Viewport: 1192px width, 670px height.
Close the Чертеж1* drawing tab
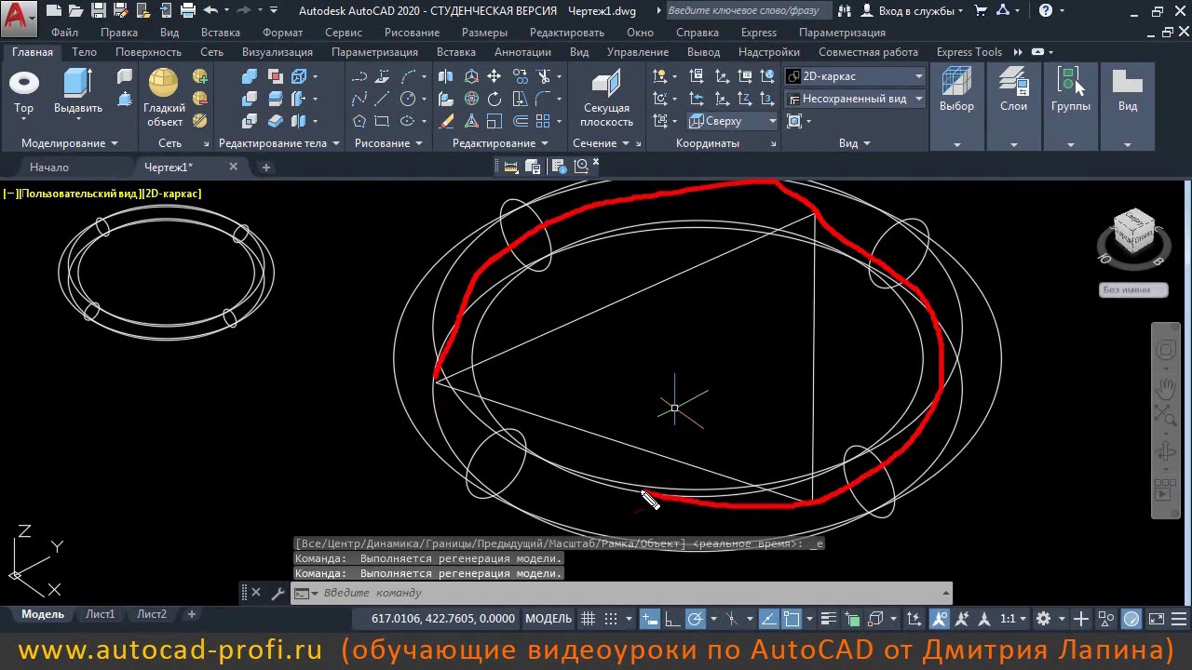click(233, 167)
